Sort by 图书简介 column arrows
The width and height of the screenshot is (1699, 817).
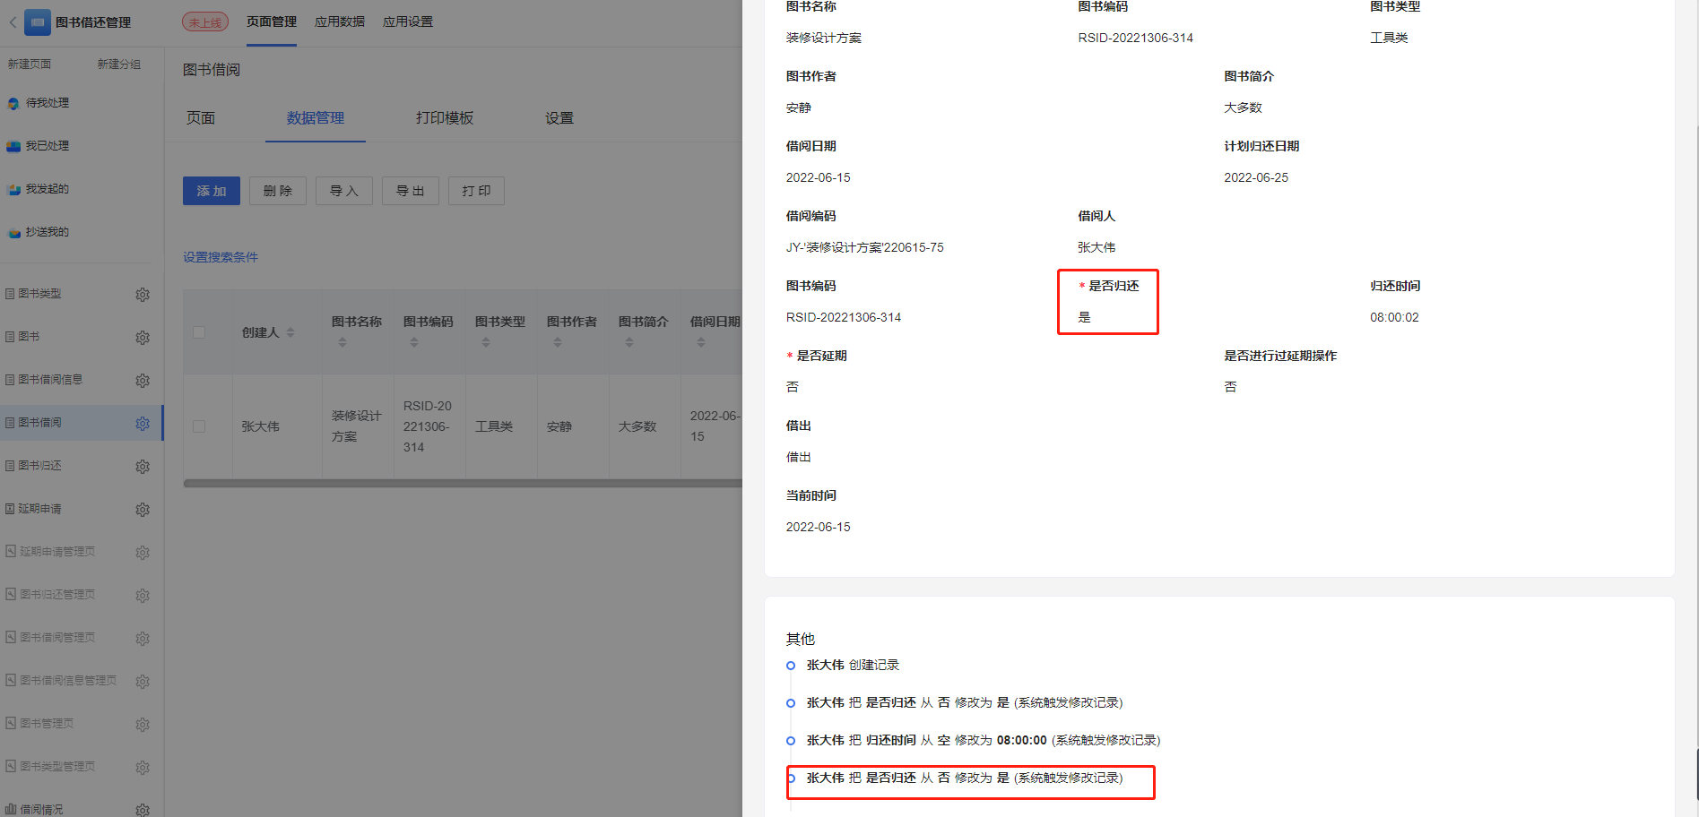[629, 342]
